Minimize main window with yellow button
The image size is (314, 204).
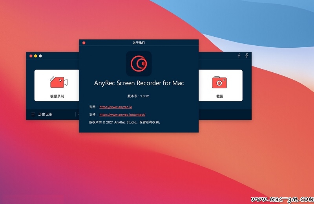[36, 56]
